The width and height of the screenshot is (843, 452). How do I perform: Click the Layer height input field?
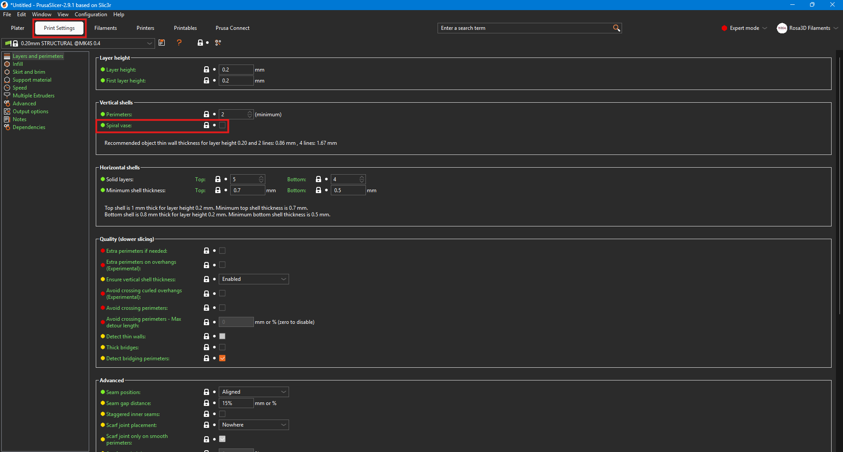[236, 69]
